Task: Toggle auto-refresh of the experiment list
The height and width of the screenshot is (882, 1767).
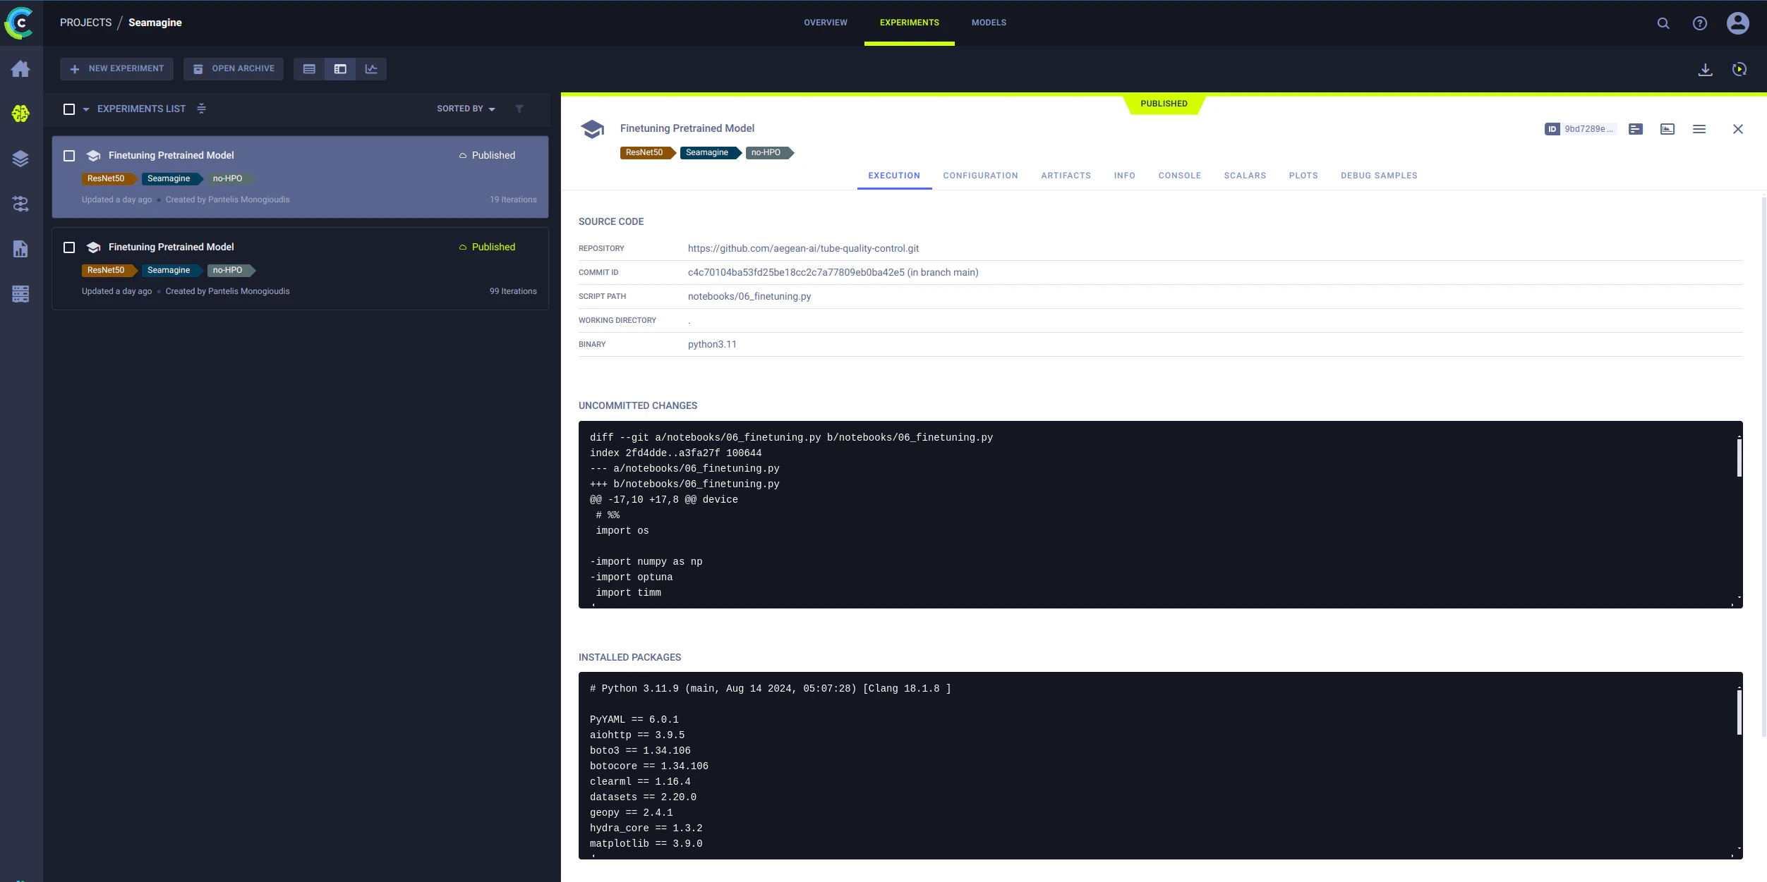Action: (x=1740, y=68)
